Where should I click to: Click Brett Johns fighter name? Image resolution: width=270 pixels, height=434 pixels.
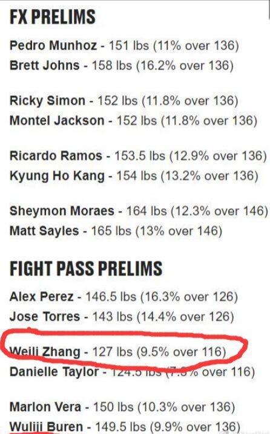tap(45, 66)
